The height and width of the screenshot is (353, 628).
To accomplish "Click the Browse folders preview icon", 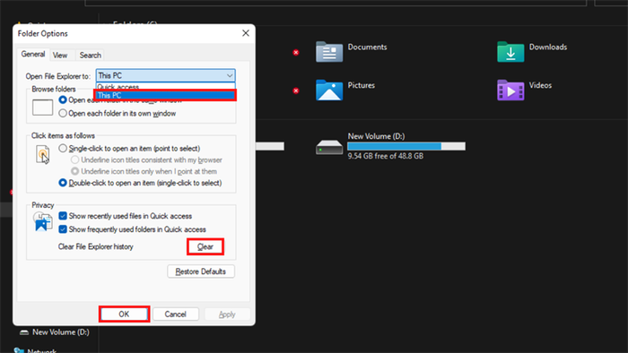I will pyautogui.click(x=42, y=108).
